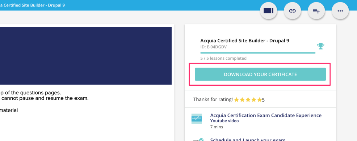Click header title ending Site Builder - Drupal 9
The height and width of the screenshot is (141, 357).
[x=32, y=5]
